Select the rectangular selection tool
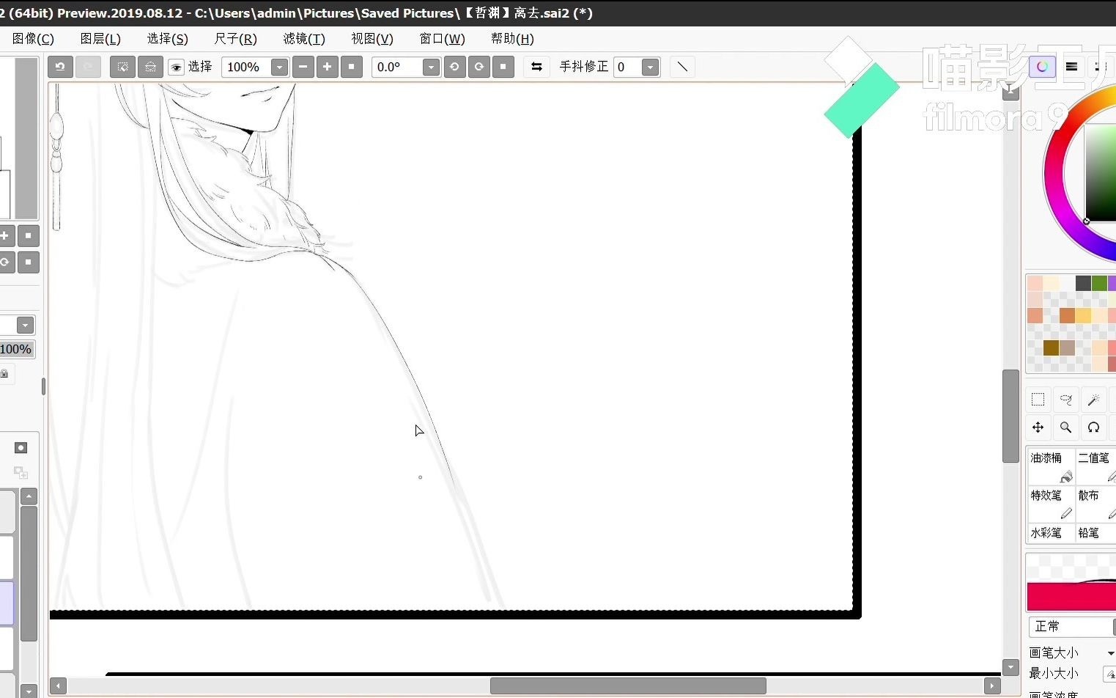Viewport: 1116px width, 698px height. pyautogui.click(x=1038, y=400)
